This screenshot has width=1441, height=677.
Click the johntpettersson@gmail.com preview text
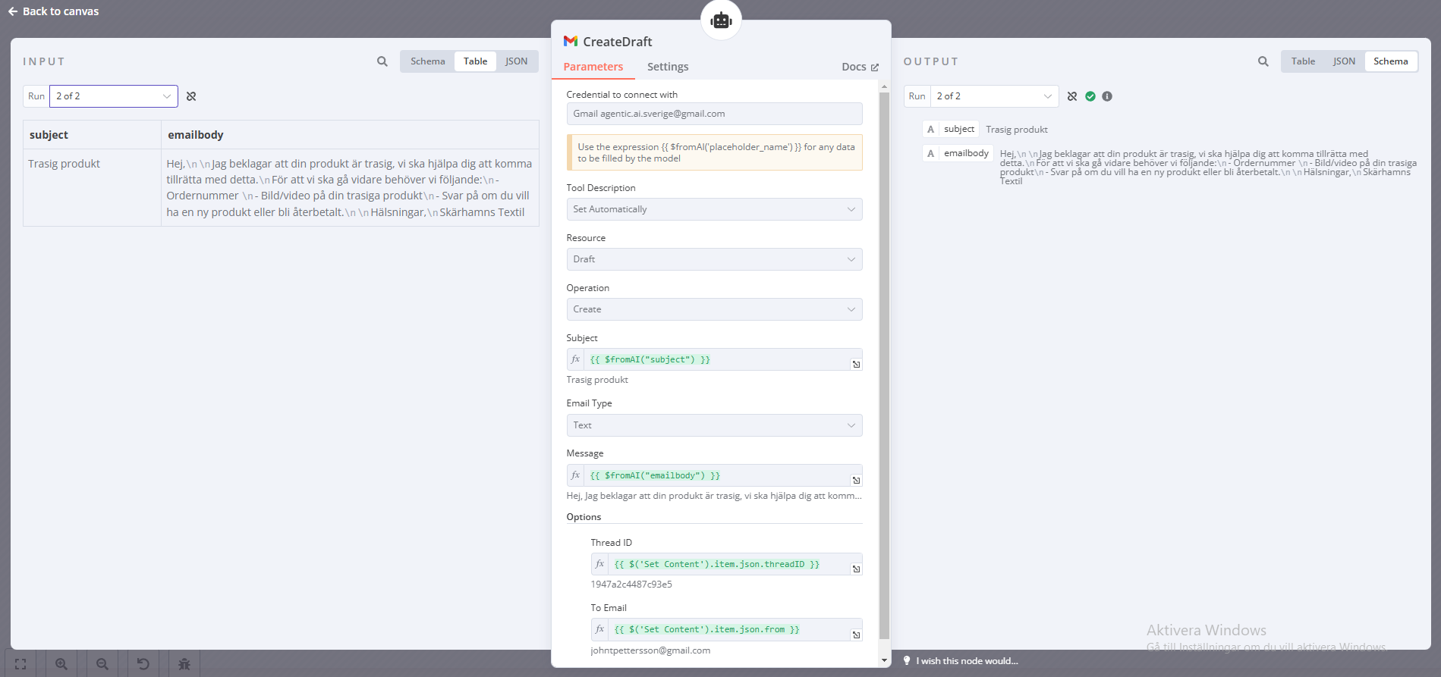[x=650, y=650]
